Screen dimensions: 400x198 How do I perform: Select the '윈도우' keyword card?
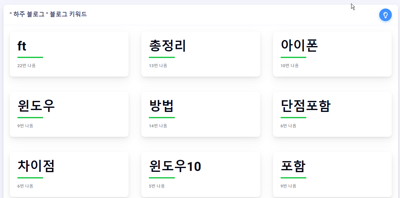tap(69, 114)
